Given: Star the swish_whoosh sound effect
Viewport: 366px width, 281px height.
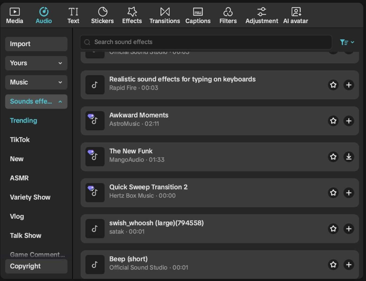Looking at the screenshot, I should point(333,229).
